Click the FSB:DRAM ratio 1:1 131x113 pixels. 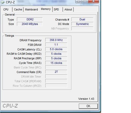(56, 45)
